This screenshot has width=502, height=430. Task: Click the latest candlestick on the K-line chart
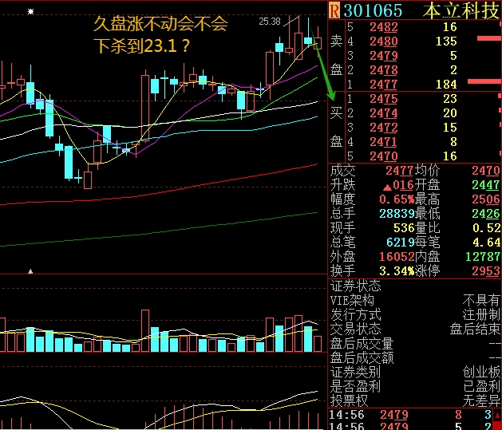point(318,42)
